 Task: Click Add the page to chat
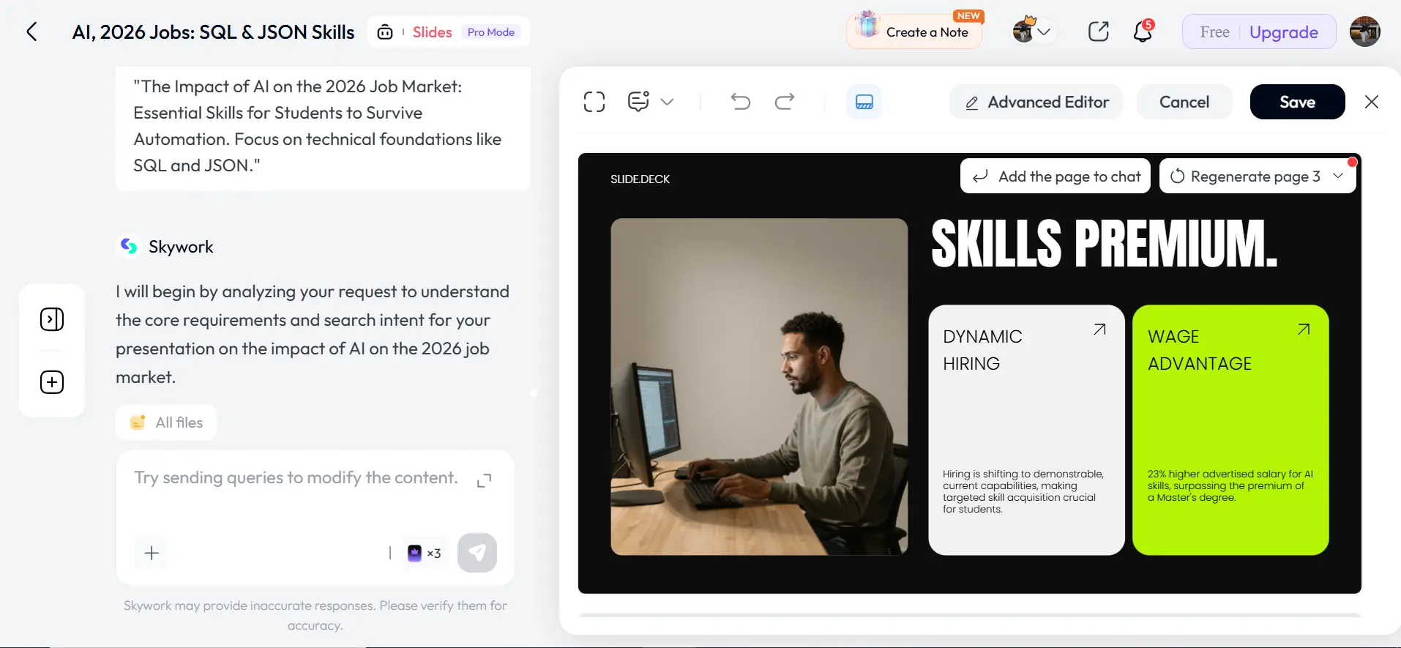[1056, 176]
